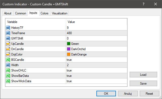Screen dimensions: 162x99
Task: Toggle the BGCandle true value
Action: pyautogui.click(x=69, y=60)
